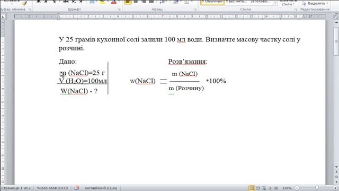Click the spelling check icon in the status bar
This screenshot has height=191, width=339.
click(76, 188)
